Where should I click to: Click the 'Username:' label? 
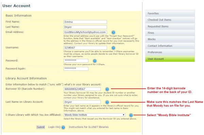pyautogui.click(x=12, y=47)
